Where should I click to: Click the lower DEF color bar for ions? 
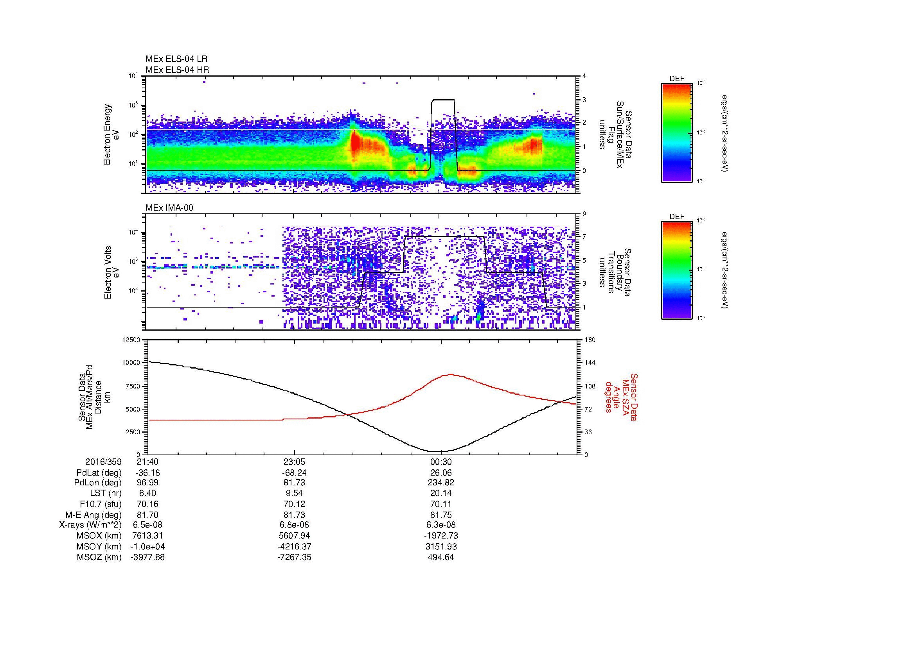pyautogui.click(x=677, y=270)
